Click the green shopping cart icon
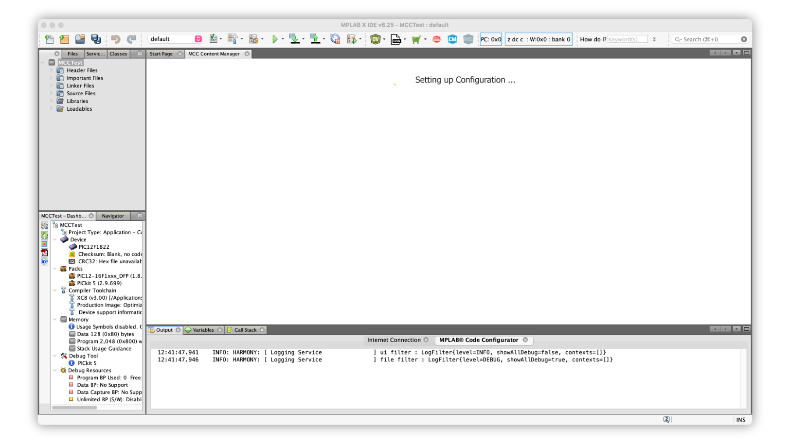 pyautogui.click(x=416, y=39)
